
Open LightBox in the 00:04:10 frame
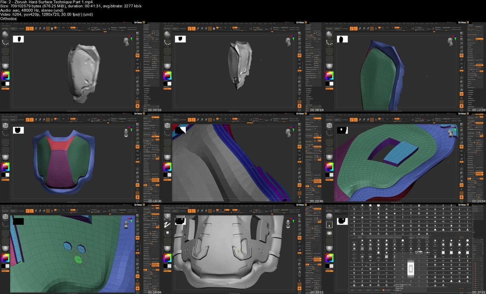click(13, 29)
